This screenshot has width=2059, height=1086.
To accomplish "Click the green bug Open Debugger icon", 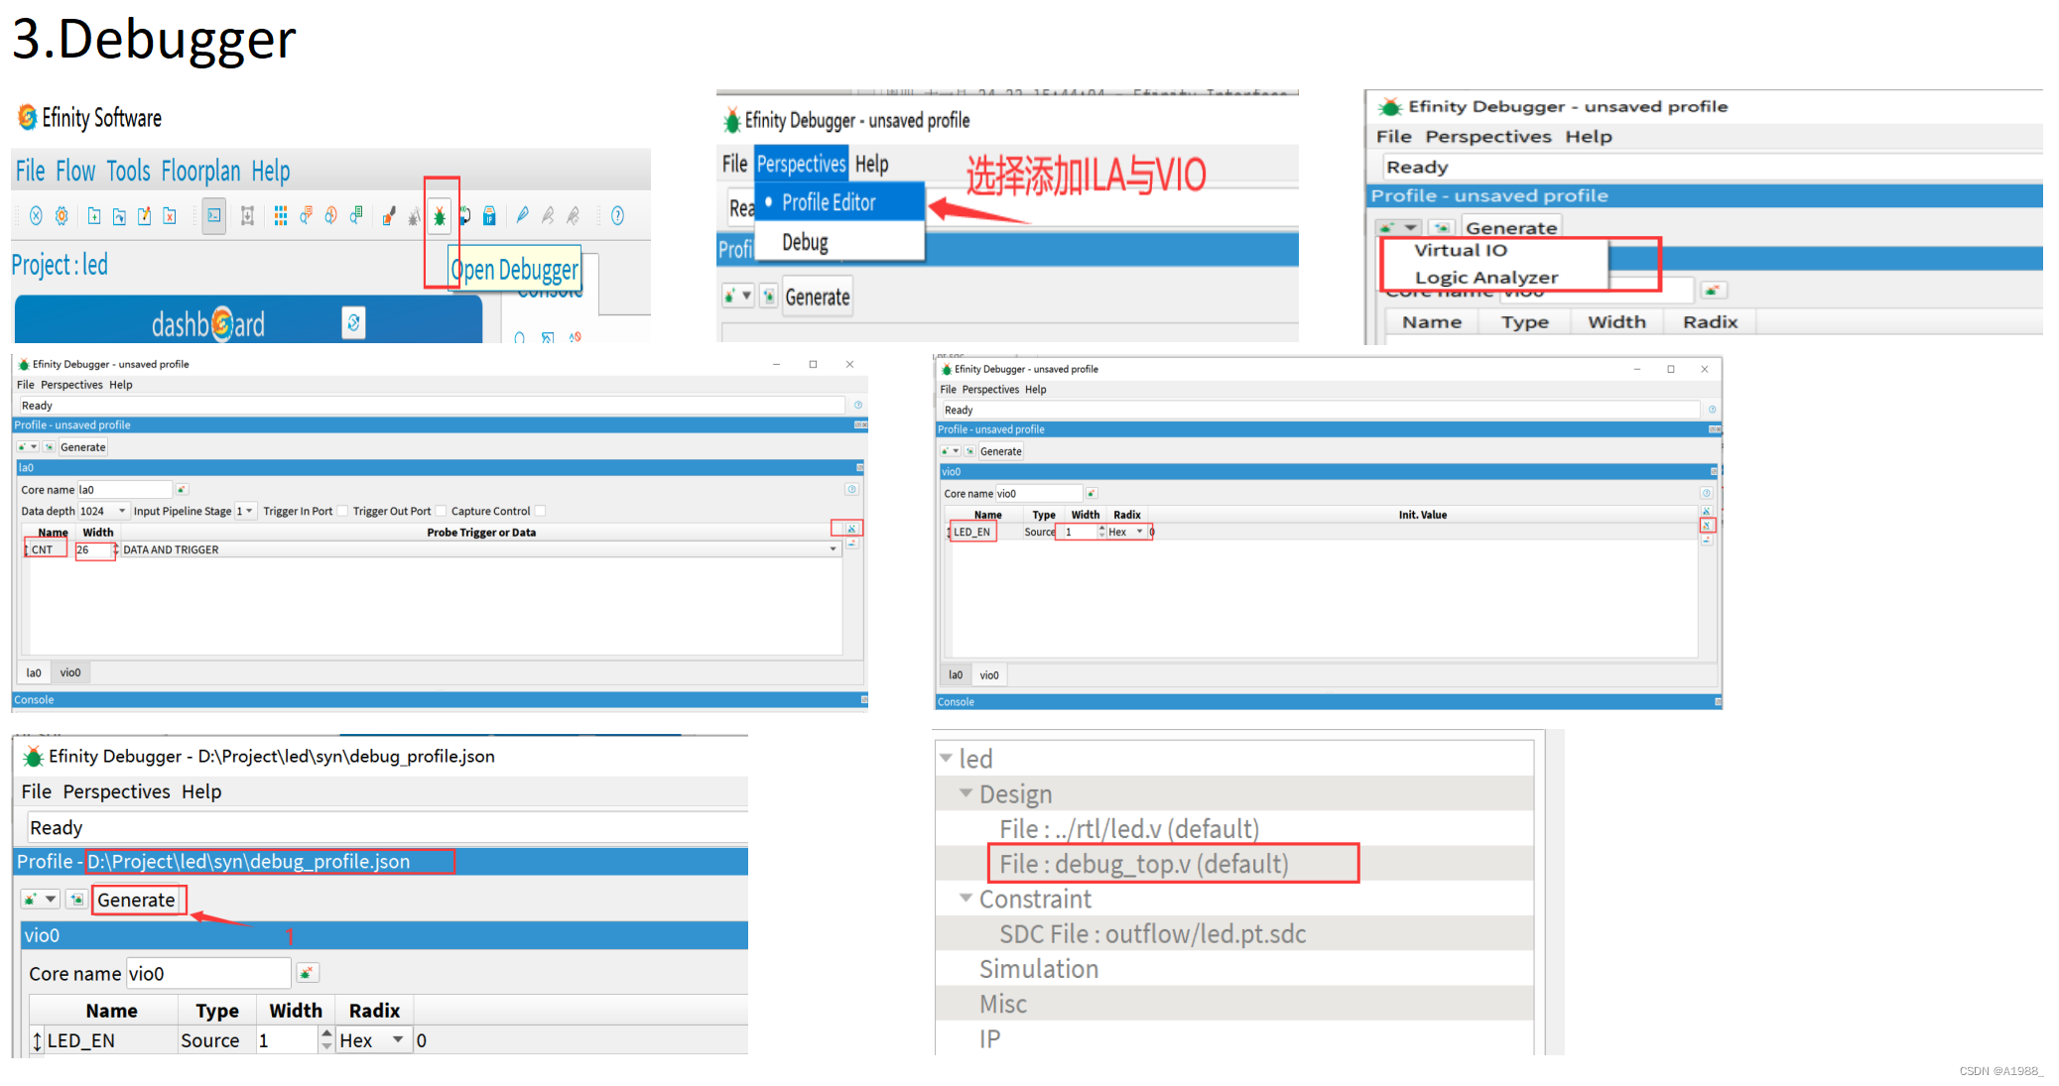I will [x=439, y=216].
